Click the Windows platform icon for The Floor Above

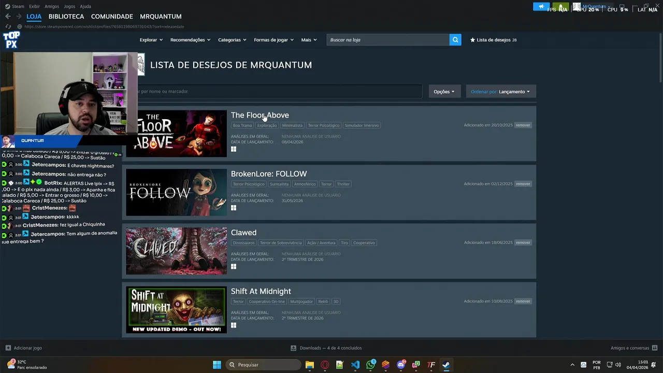click(234, 149)
